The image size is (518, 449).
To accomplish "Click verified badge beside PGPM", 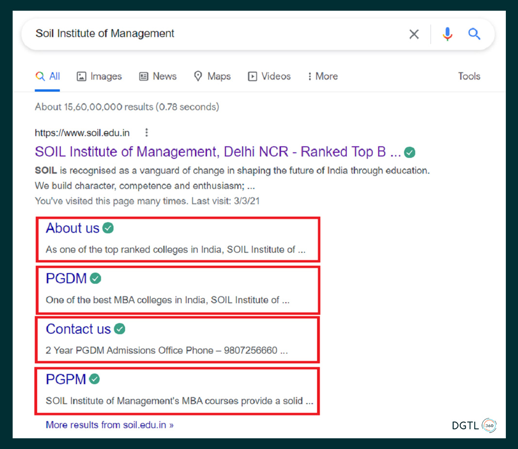I will click(x=95, y=379).
